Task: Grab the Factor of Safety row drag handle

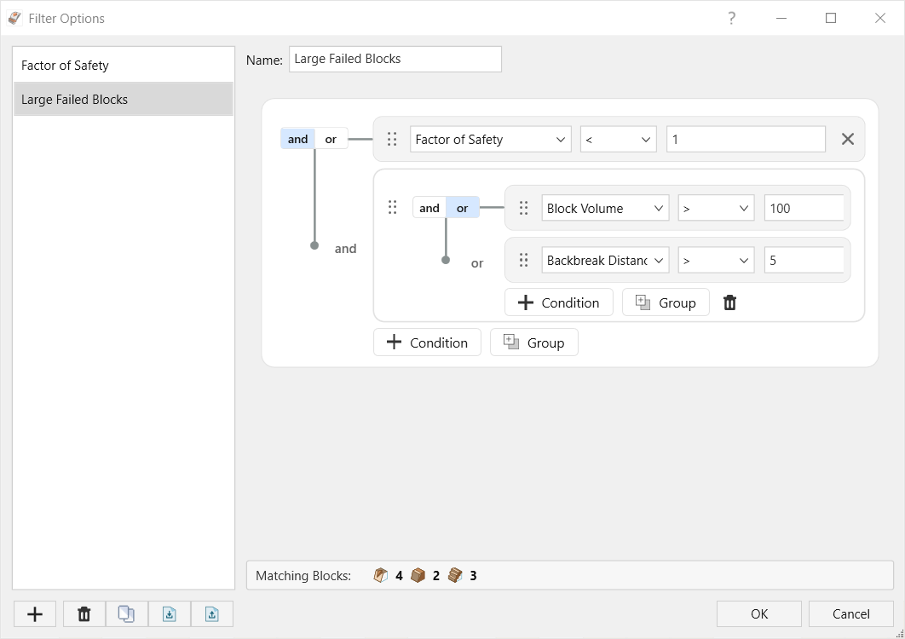Action: (392, 139)
